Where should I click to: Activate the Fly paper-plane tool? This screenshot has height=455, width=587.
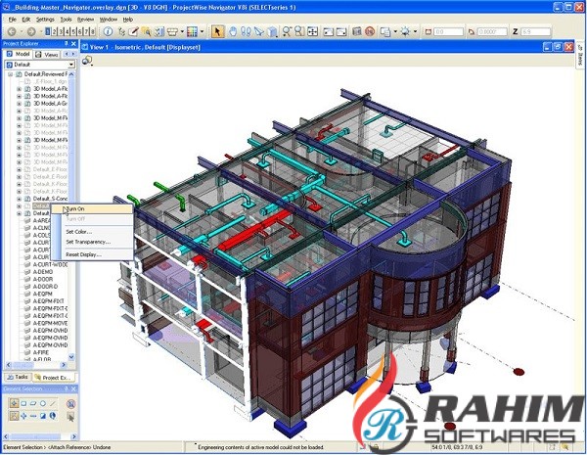click(259, 32)
